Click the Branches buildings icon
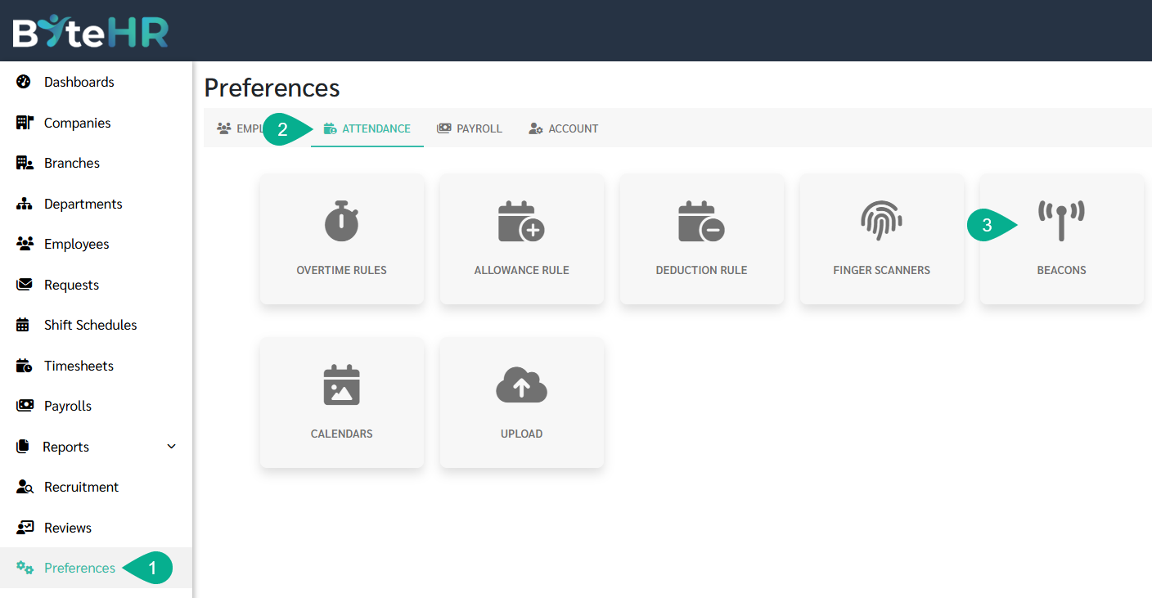 pos(24,163)
